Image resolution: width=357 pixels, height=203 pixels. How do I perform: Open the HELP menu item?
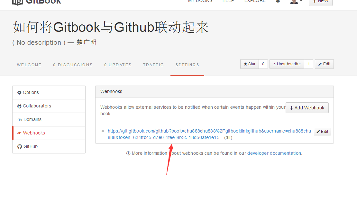click(228, 1)
